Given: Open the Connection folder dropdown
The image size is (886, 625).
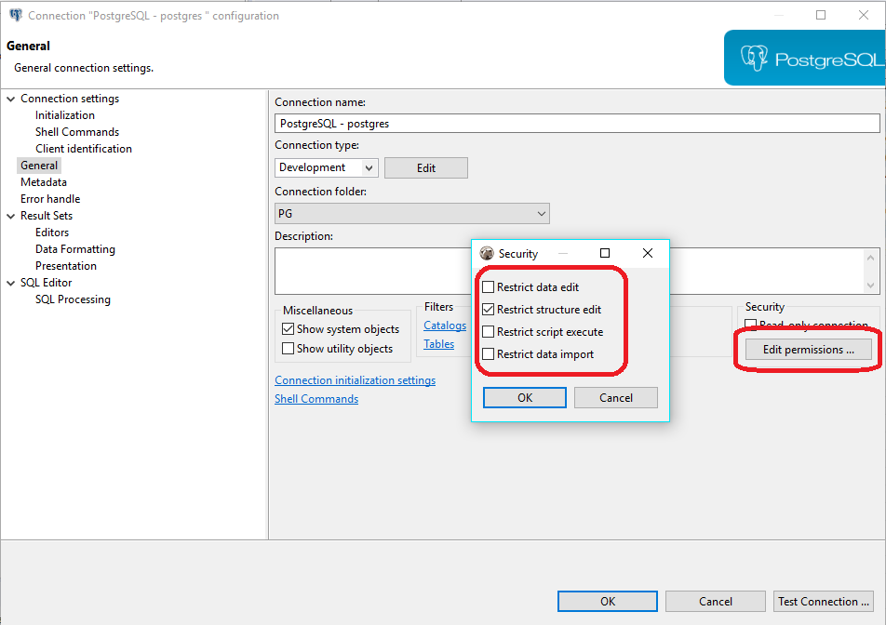Looking at the screenshot, I should [x=542, y=214].
